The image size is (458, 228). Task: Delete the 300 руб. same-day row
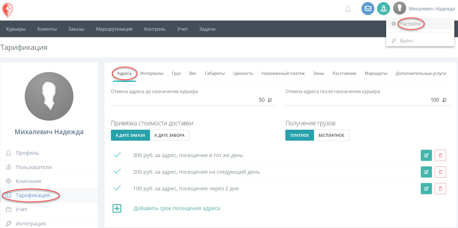[440, 155]
